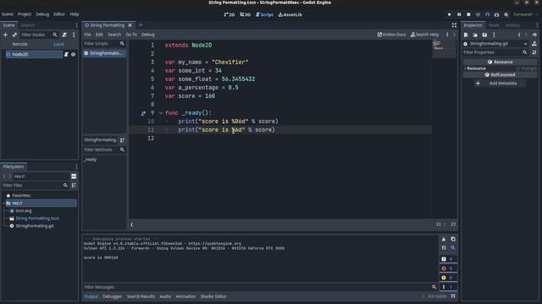Go to previous edited script arrow

pyautogui.click(x=447, y=35)
